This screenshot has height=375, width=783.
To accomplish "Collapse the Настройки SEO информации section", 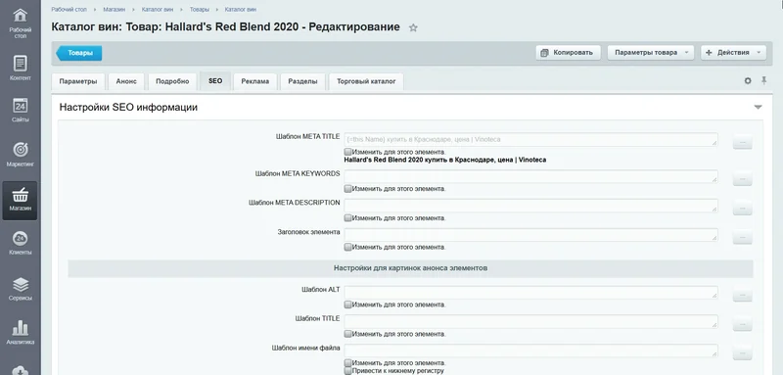I will [x=758, y=108].
